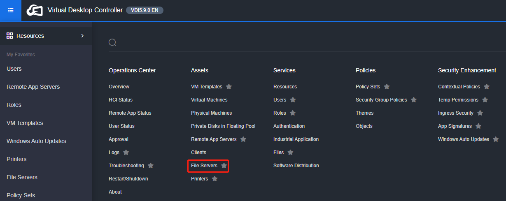The width and height of the screenshot is (506, 201).
Task: Toggle star for Windows Auto Updates link
Action: pyautogui.click(x=496, y=139)
